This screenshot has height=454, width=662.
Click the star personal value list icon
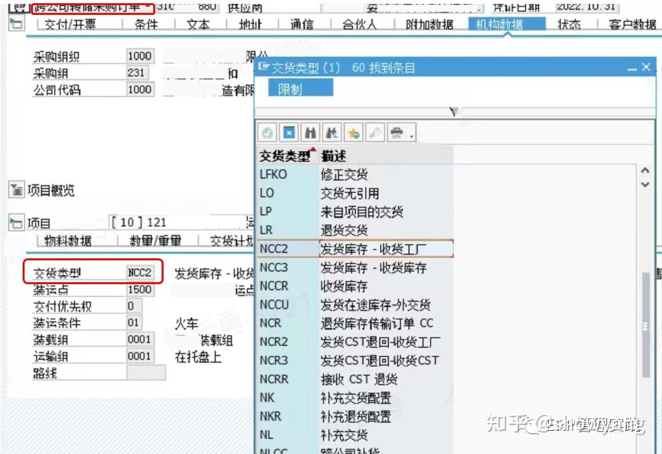tap(352, 134)
